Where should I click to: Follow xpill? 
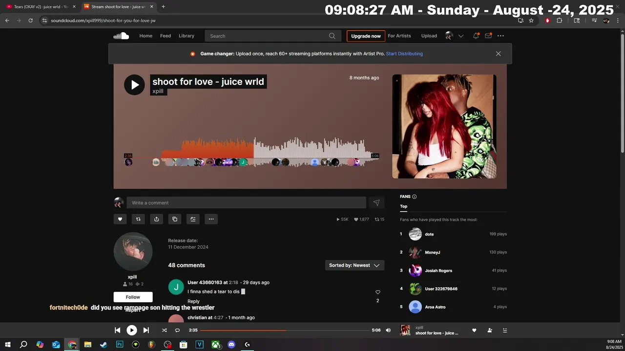tap(133, 297)
